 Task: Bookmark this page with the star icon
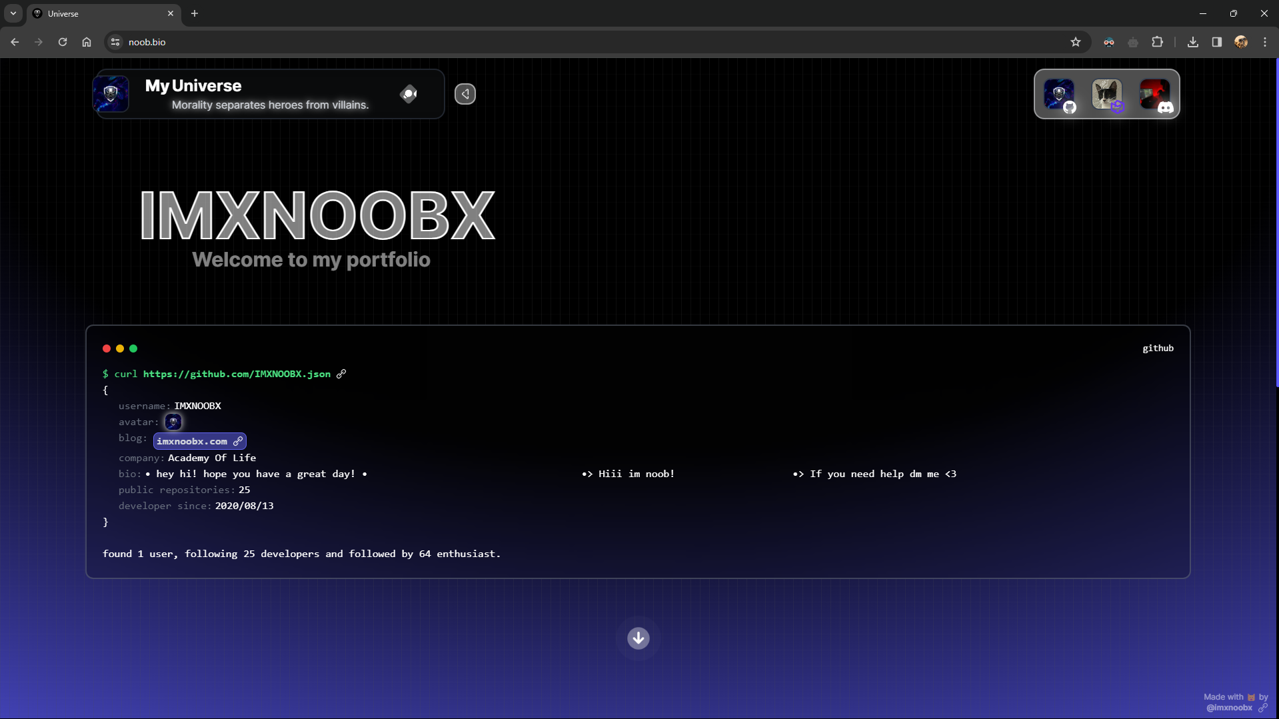1076,42
